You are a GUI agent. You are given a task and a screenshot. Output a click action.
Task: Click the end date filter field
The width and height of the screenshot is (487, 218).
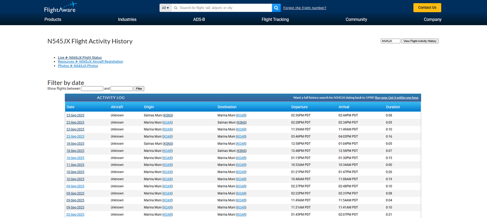click(122, 88)
